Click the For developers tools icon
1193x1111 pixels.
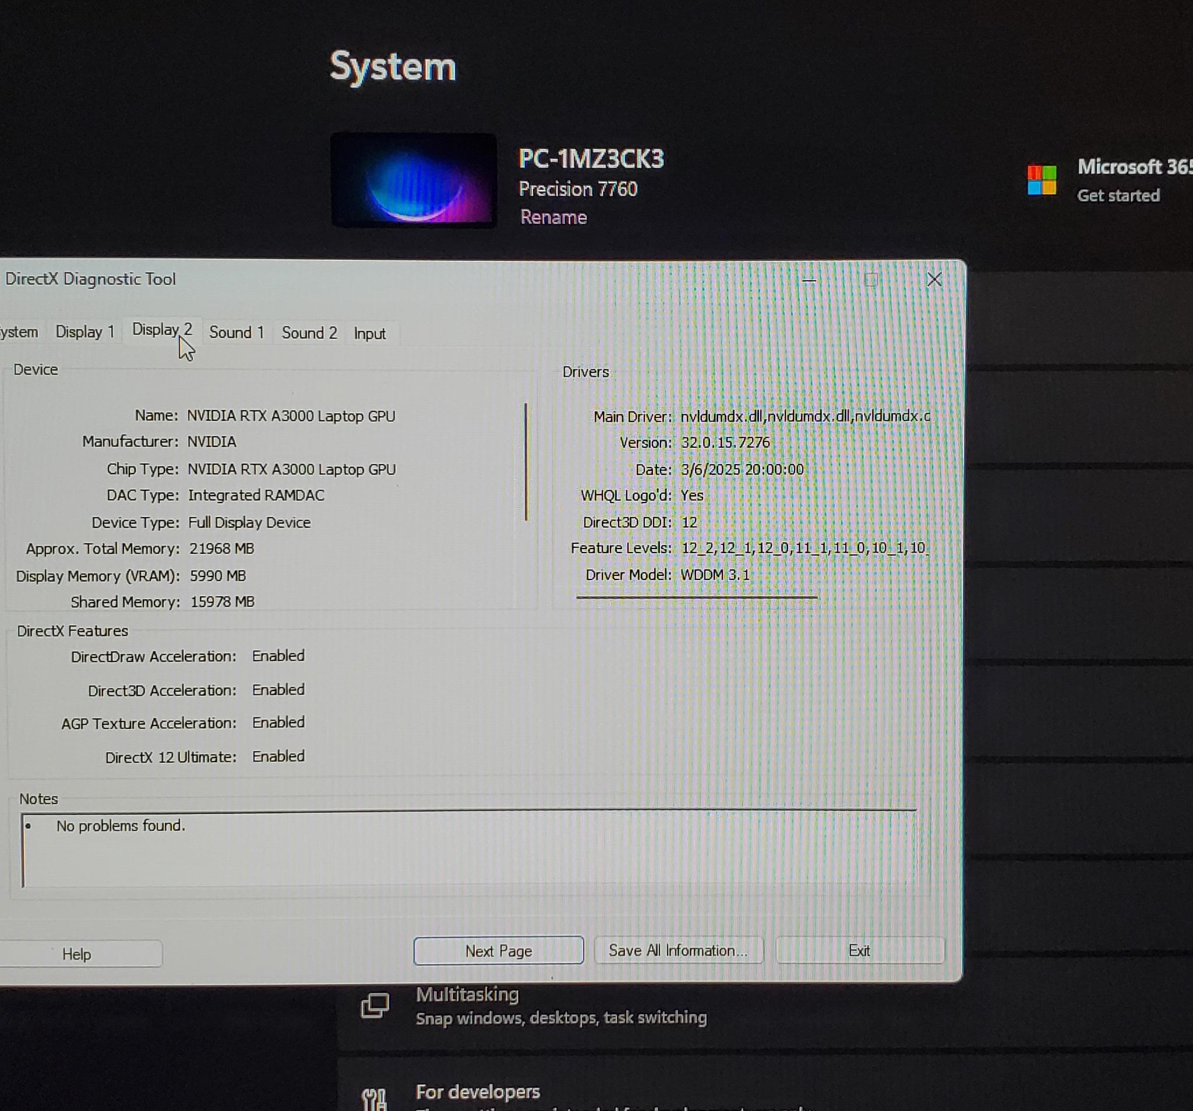375,1099
